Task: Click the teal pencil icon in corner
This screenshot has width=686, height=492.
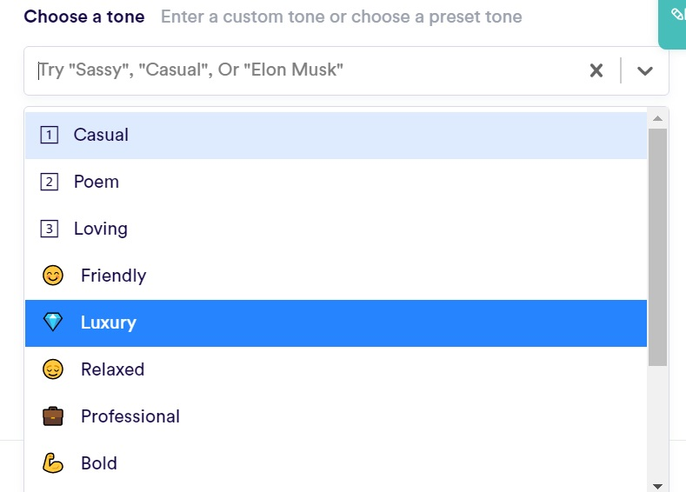Action: tap(676, 15)
